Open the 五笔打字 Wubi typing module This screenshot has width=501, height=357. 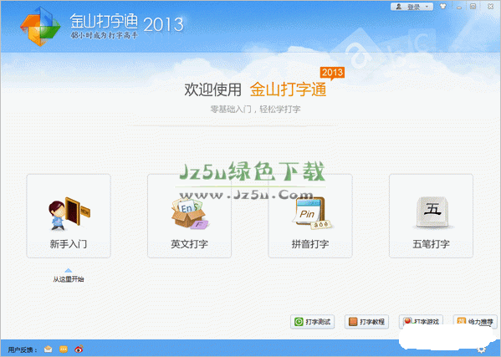coord(431,216)
